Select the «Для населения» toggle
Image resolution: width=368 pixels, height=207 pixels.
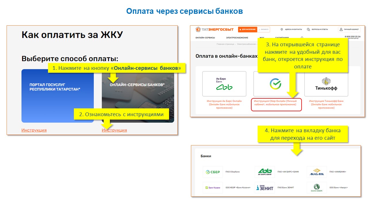(x=247, y=30)
